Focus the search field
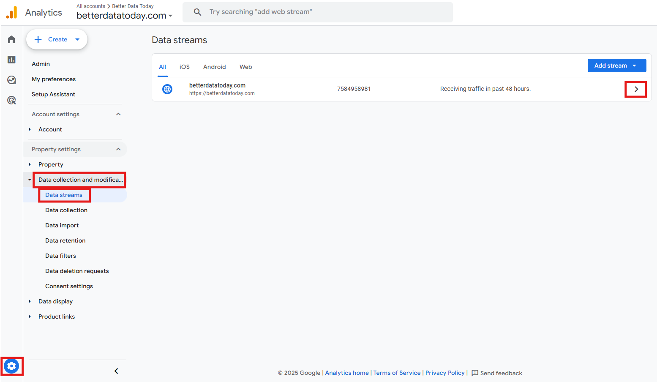This screenshot has width=657, height=382. pyautogui.click(x=318, y=12)
